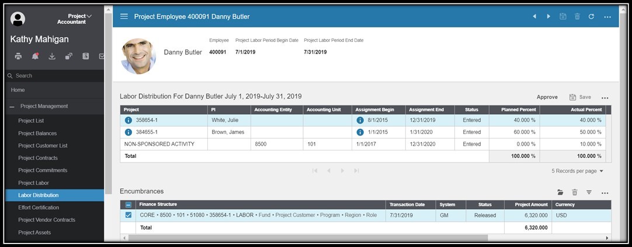Viewport: 632px width, 247px height.
Task: Open Project Customer List in sidebar
Action: point(43,146)
